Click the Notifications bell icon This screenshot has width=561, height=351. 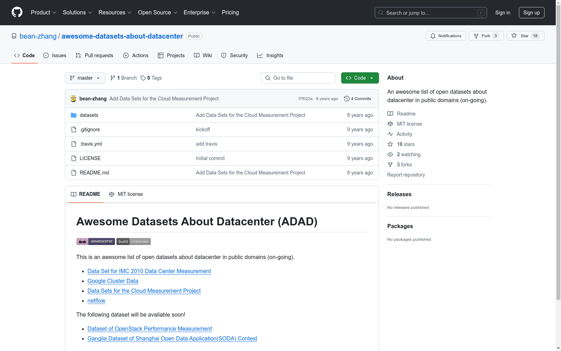click(x=433, y=36)
